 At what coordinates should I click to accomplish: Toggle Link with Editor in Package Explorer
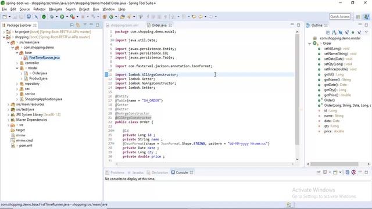point(78,25)
